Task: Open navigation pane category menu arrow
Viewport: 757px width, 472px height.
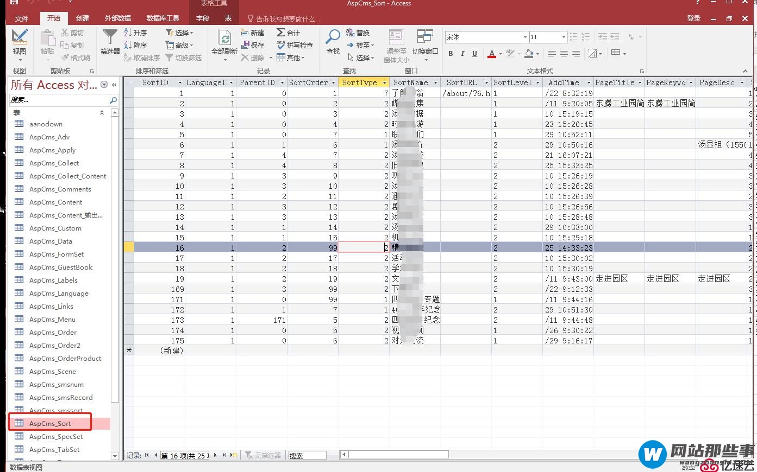Action: click(104, 85)
